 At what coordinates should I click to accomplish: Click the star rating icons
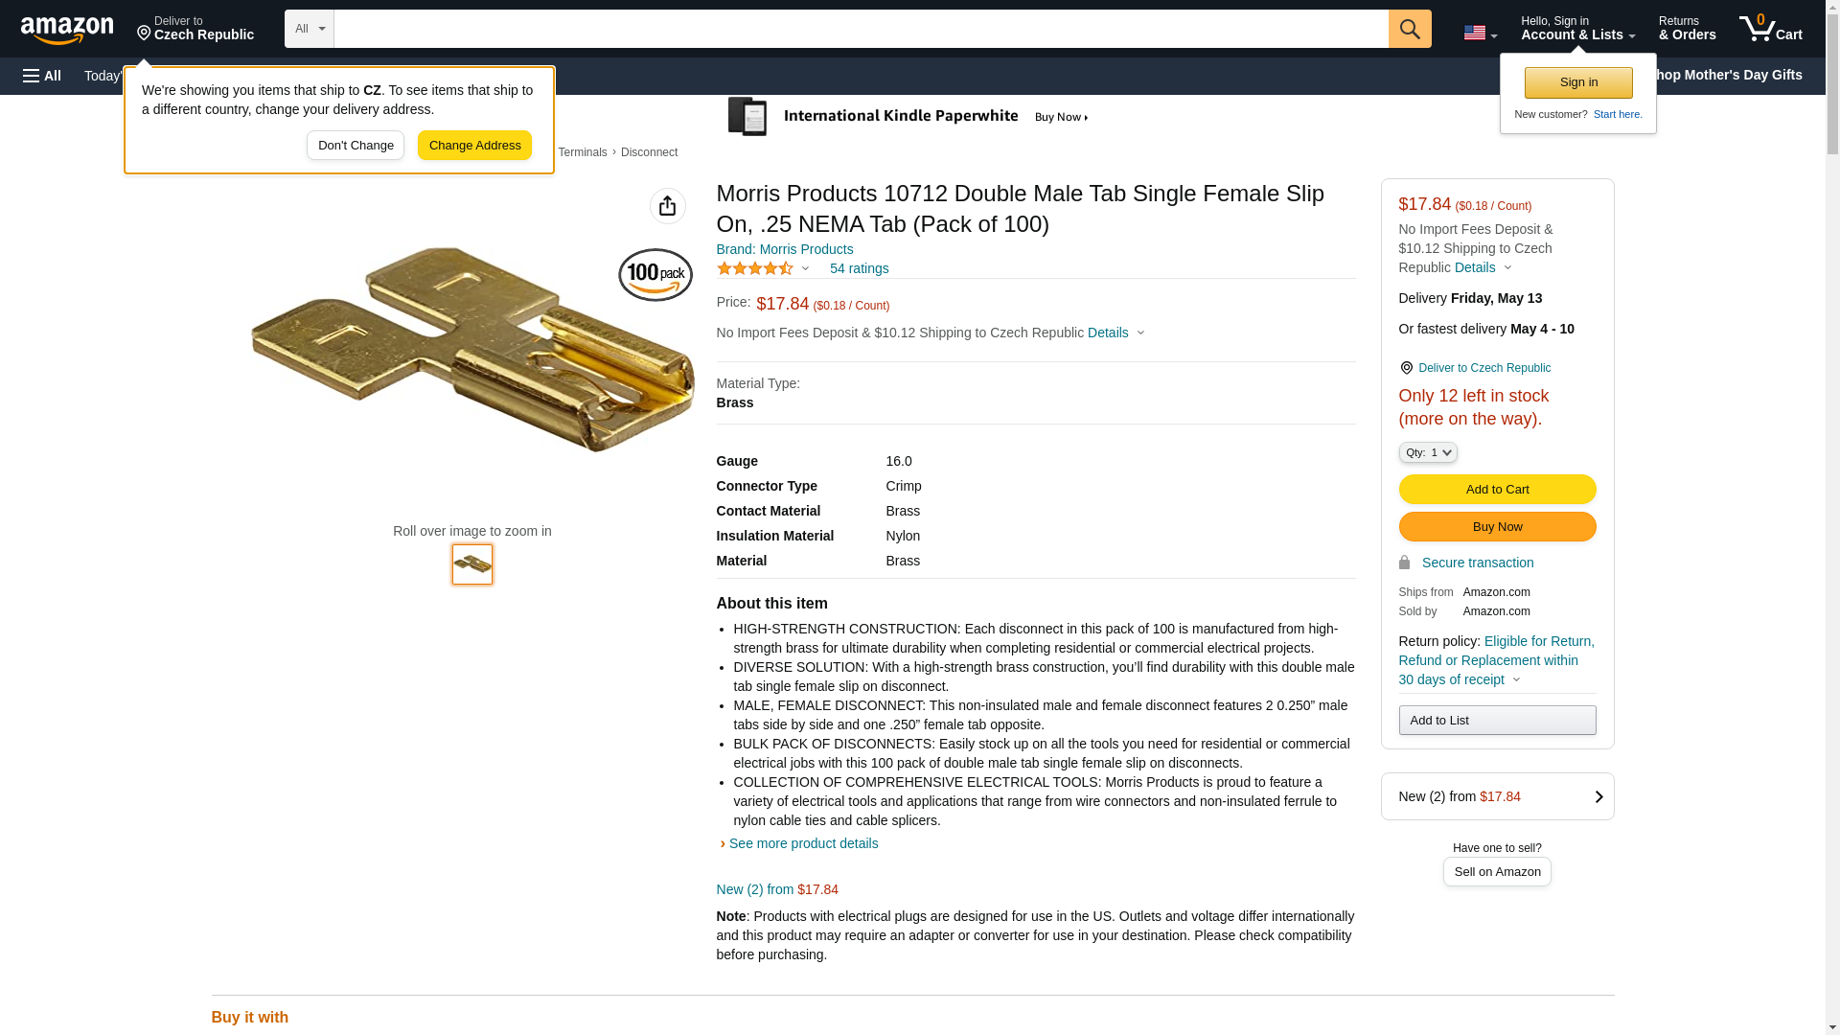pos(755,269)
